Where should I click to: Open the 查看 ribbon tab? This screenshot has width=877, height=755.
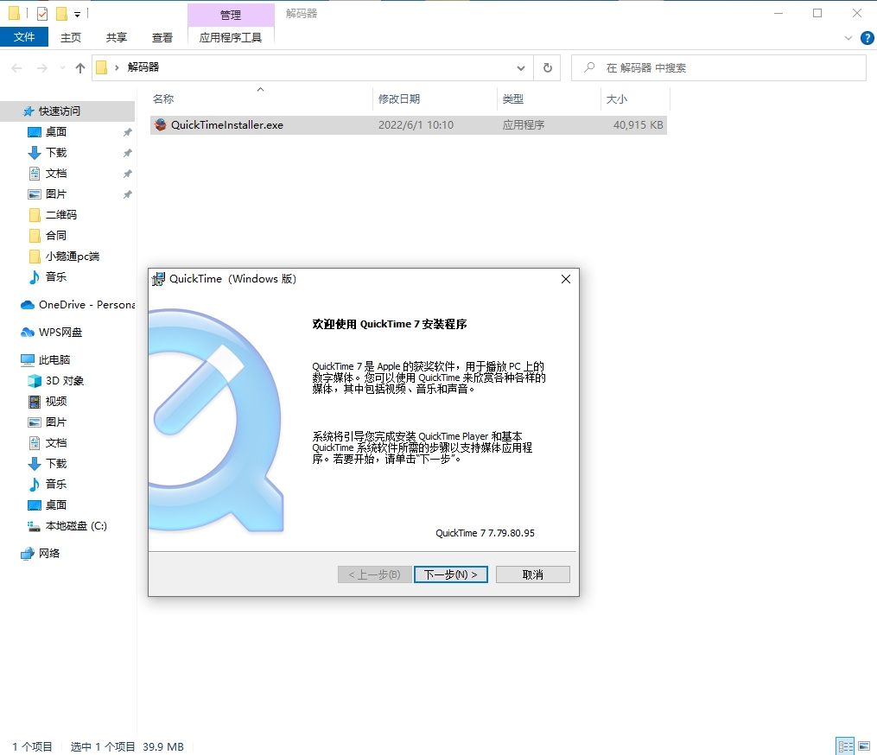162,37
